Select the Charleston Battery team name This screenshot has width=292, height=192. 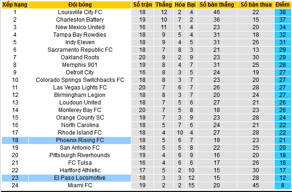(80, 20)
